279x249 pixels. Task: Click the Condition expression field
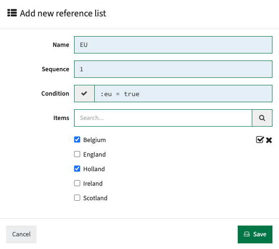coord(183,94)
